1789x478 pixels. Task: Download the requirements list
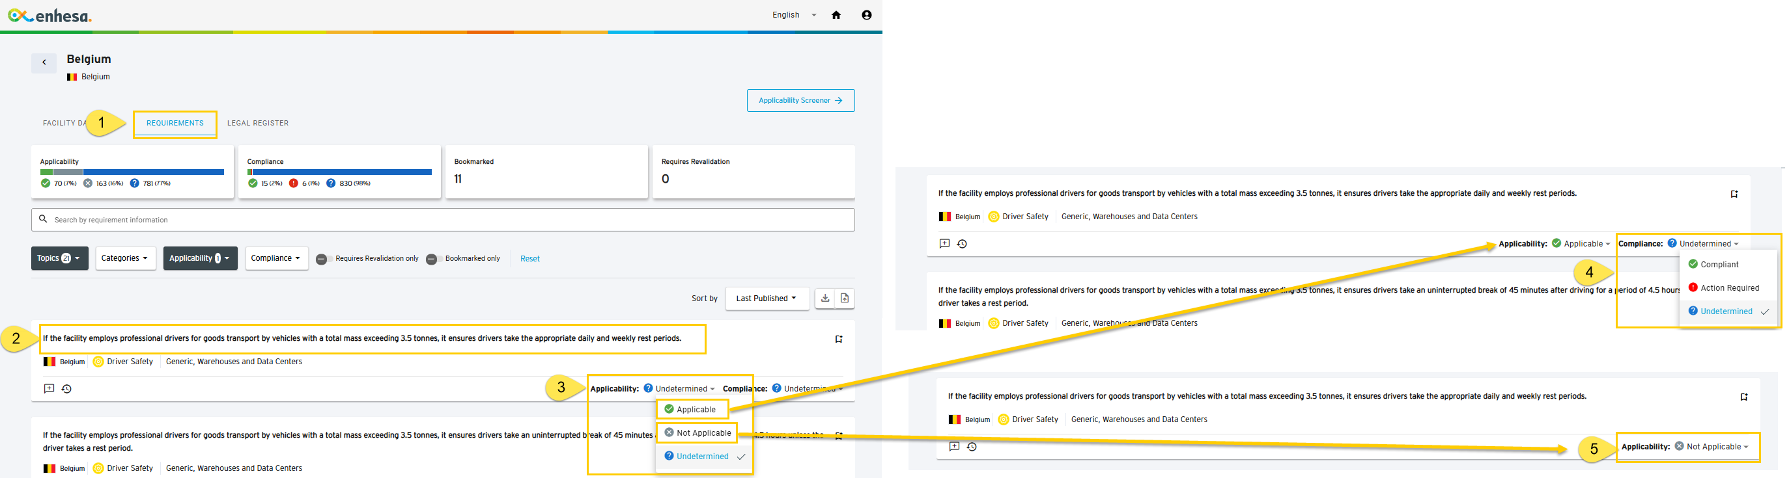click(x=825, y=299)
